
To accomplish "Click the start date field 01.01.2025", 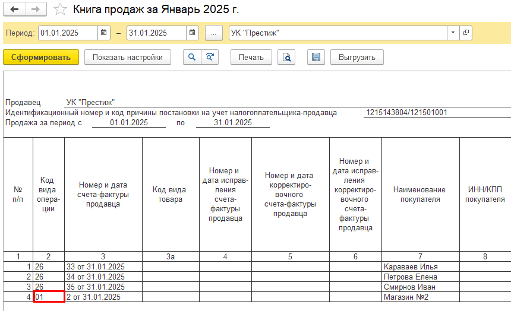I will (68, 33).
